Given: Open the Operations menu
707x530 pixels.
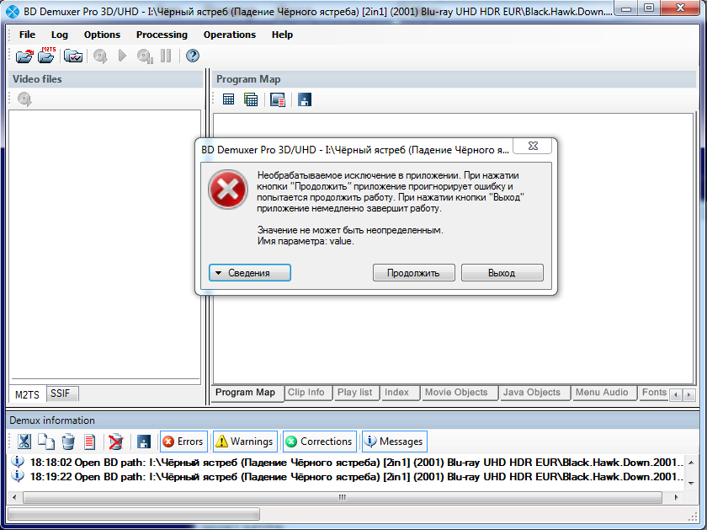Looking at the screenshot, I should coord(230,35).
